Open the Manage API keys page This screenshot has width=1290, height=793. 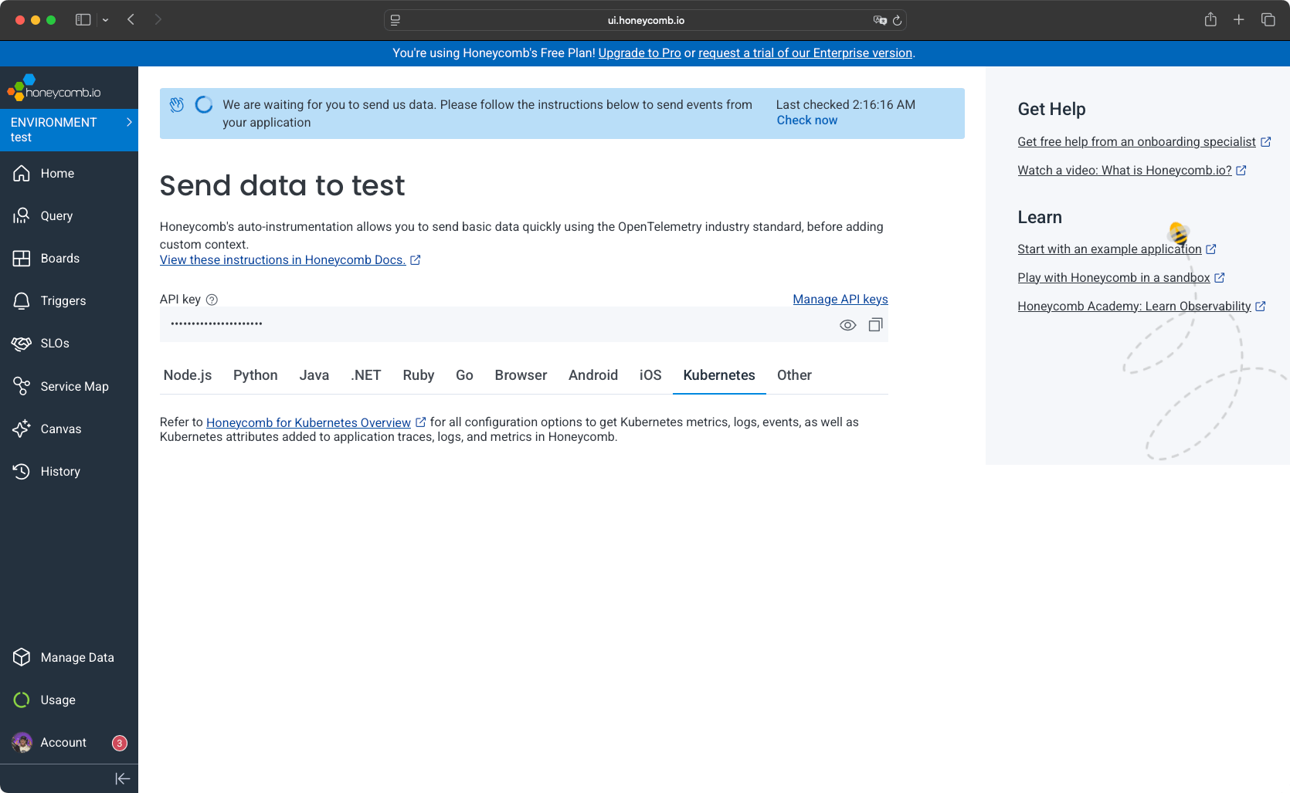pyautogui.click(x=840, y=299)
